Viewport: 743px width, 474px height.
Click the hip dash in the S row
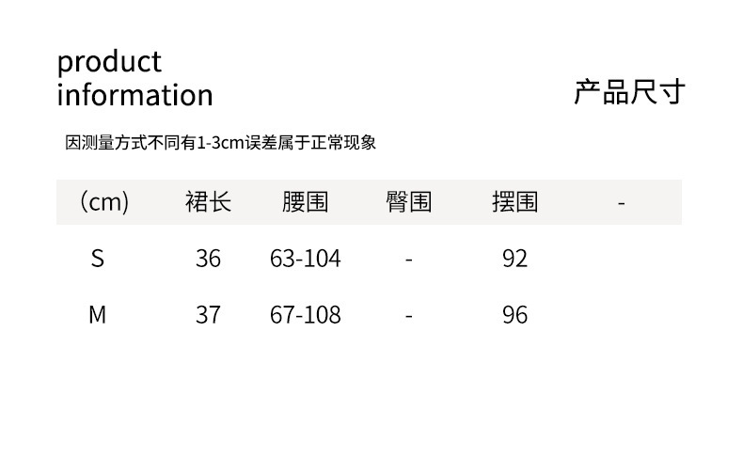409,260
